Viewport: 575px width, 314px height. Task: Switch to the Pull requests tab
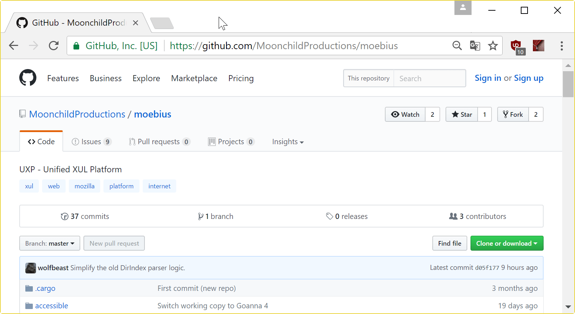160,142
